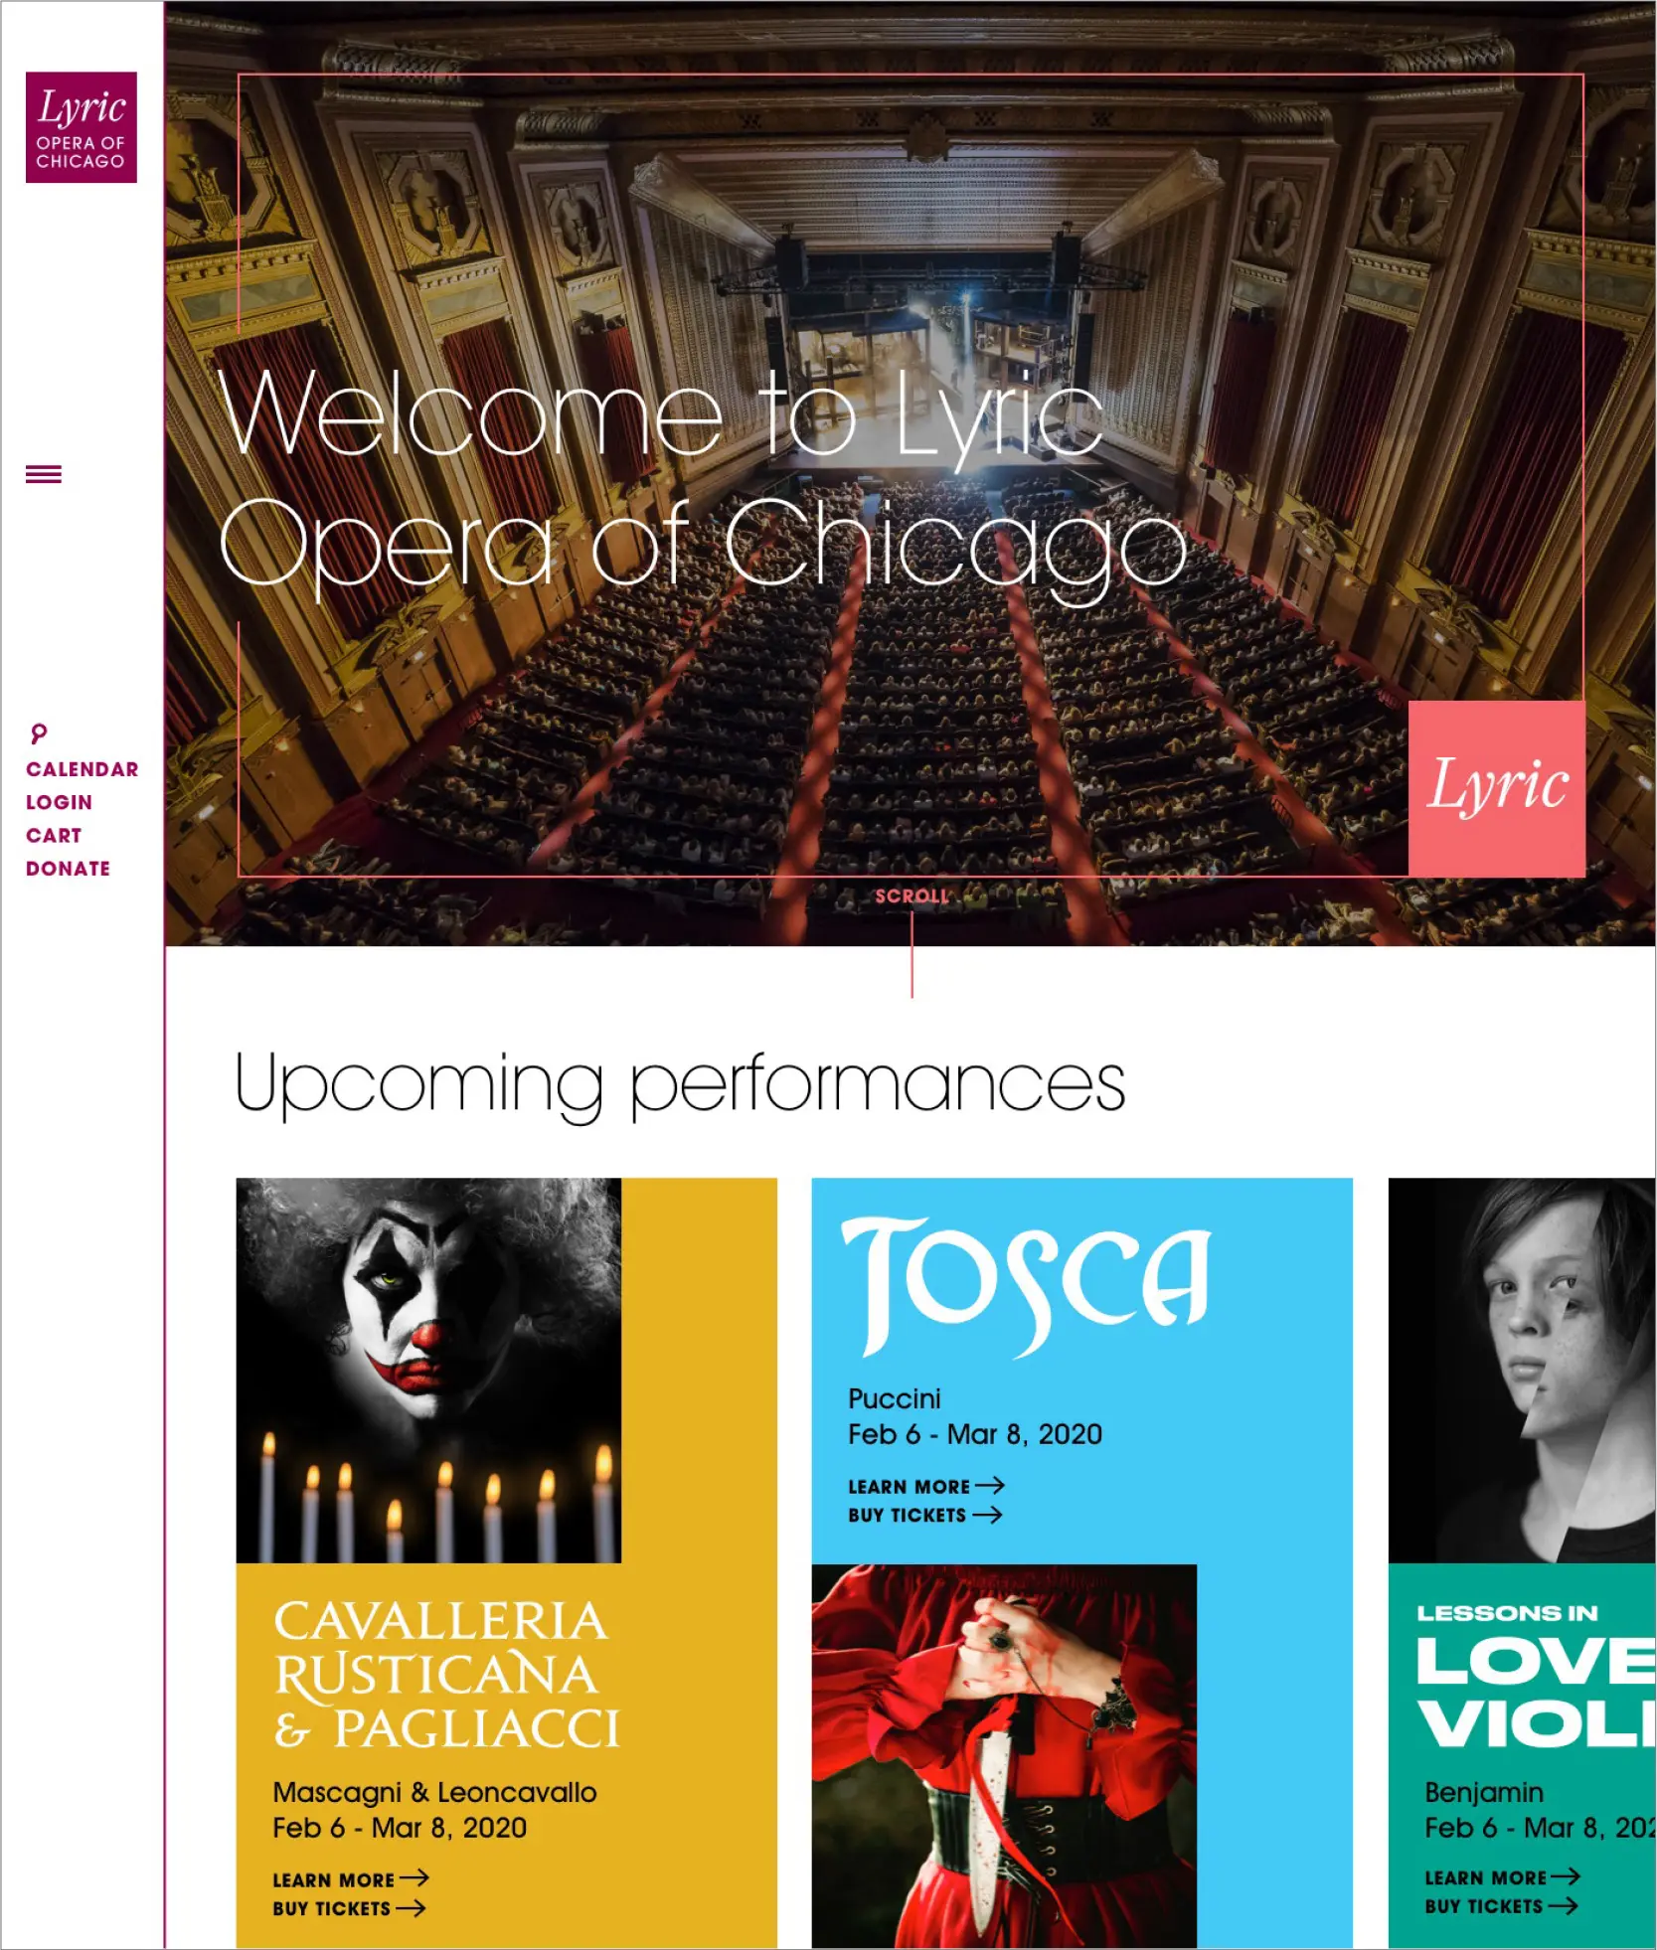Screen dimensions: 1657x1950
Task: Open the Calendar page
Action: 83,769
